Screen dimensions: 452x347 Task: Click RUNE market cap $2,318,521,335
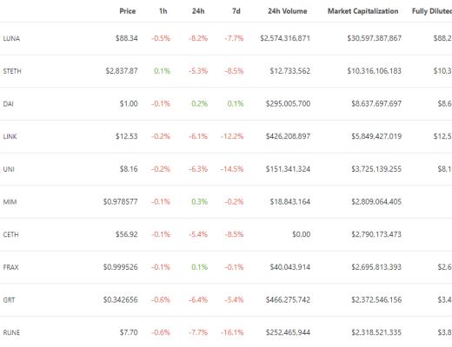(x=376, y=332)
